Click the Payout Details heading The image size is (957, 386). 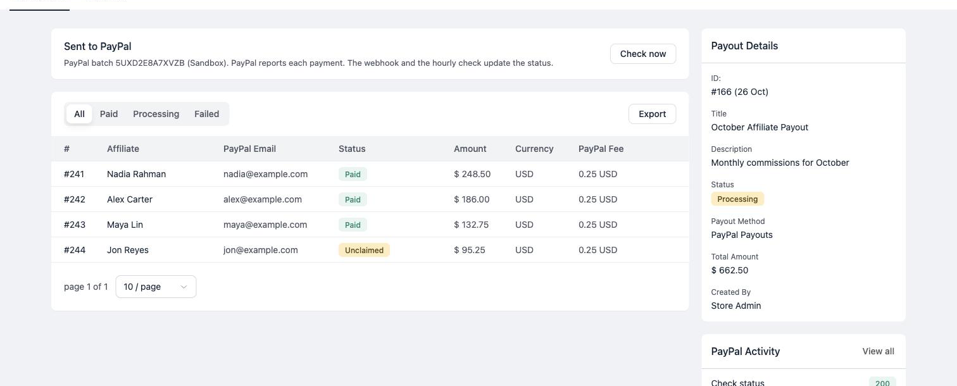[744, 46]
